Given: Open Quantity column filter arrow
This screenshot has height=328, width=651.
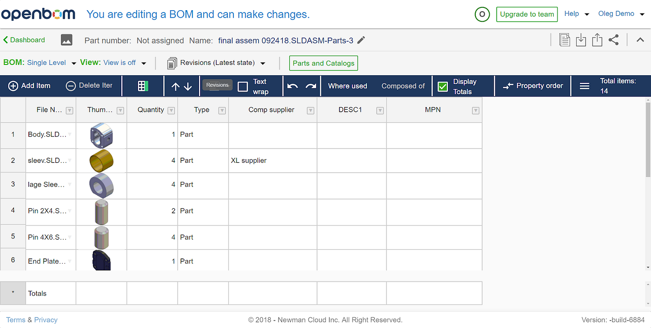Looking at the screenshot, I should 171,110.
